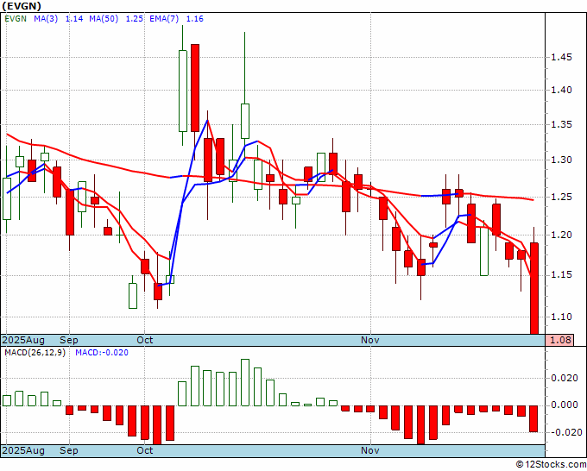Click the tallest green MACD histogram bar

pos(245,382)
